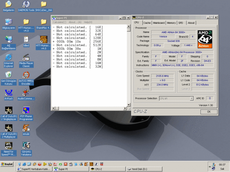Open Belgelerim desktop icon
Image resolution: width=230 pixels, height=172 pixels.
point(9,6)
